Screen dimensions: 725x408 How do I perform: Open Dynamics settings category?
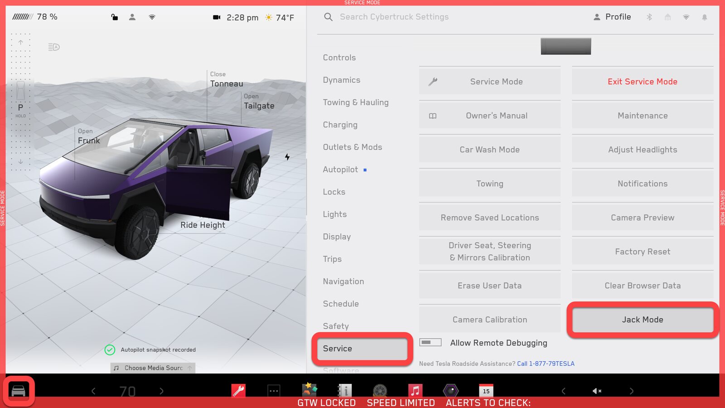[x=342, y=80]
